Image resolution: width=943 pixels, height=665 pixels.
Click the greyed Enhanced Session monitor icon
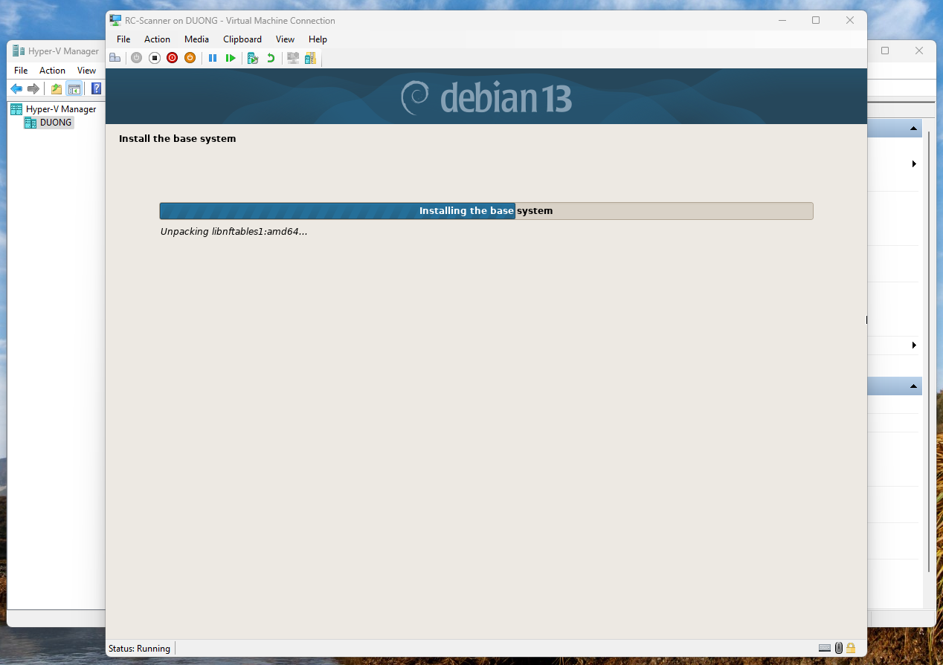point(293,58)
